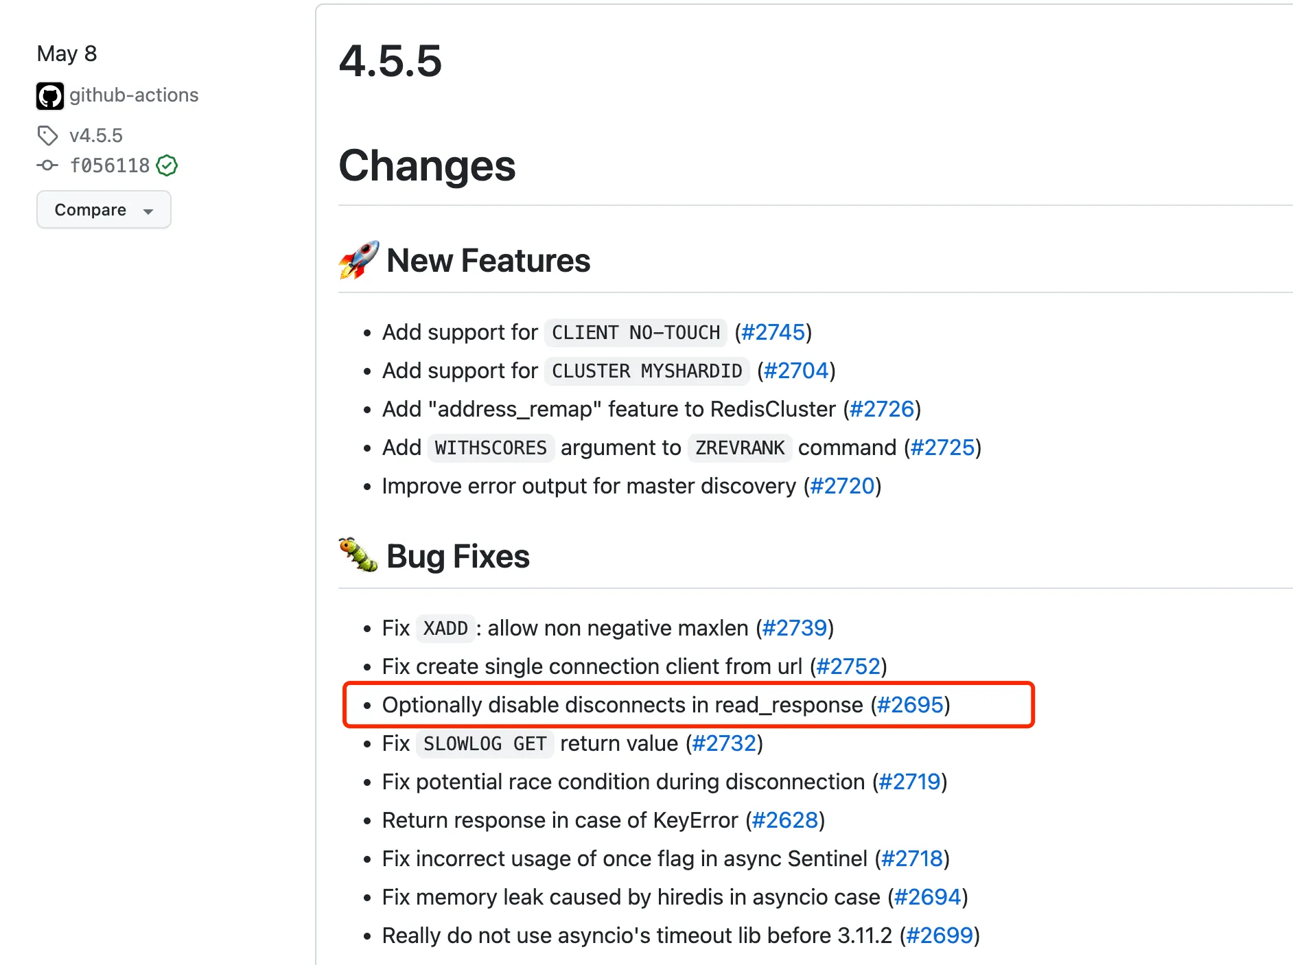Open pull request #2745 for CLIENT NO-TOUCH

773,332
